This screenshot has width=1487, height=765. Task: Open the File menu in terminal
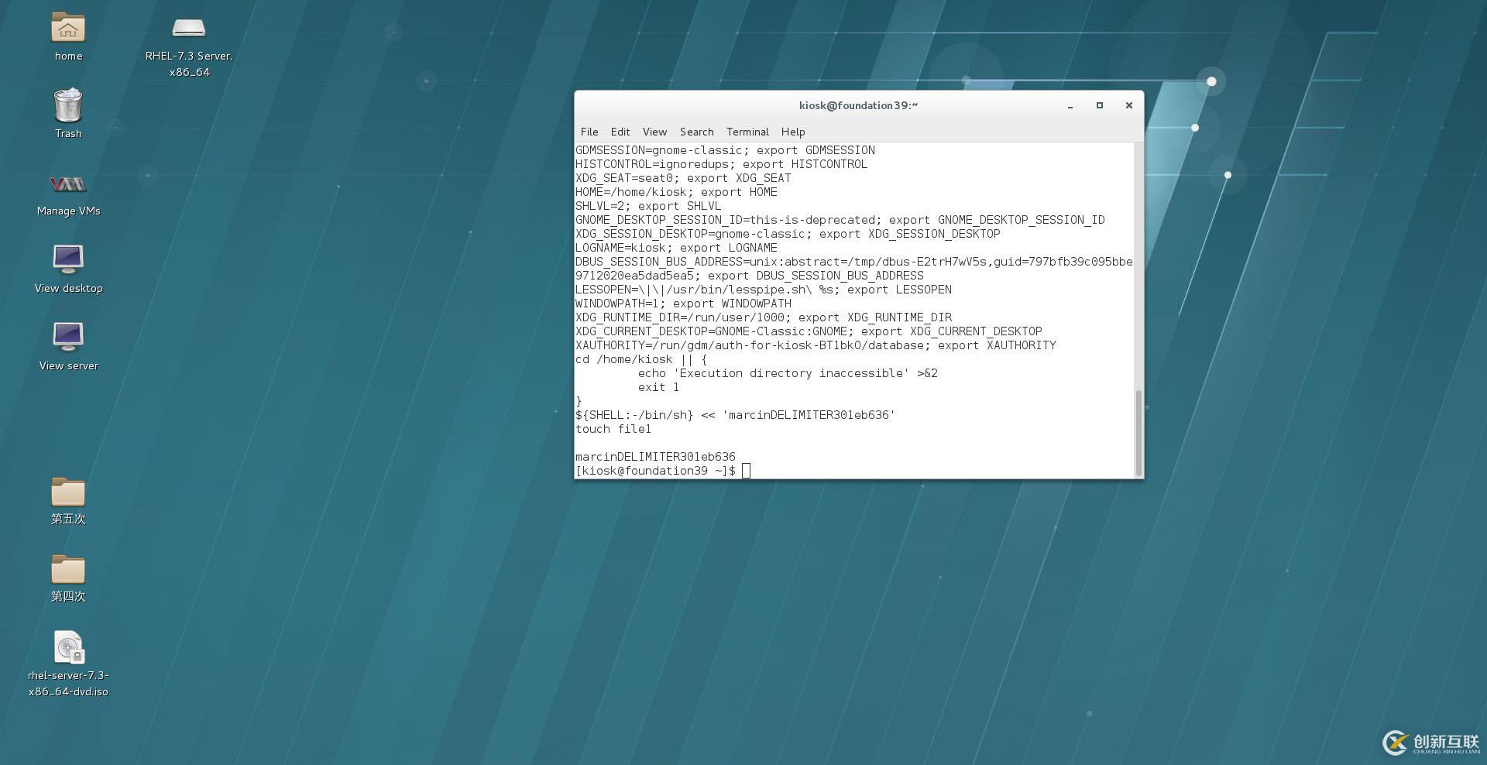pos(589,132)
